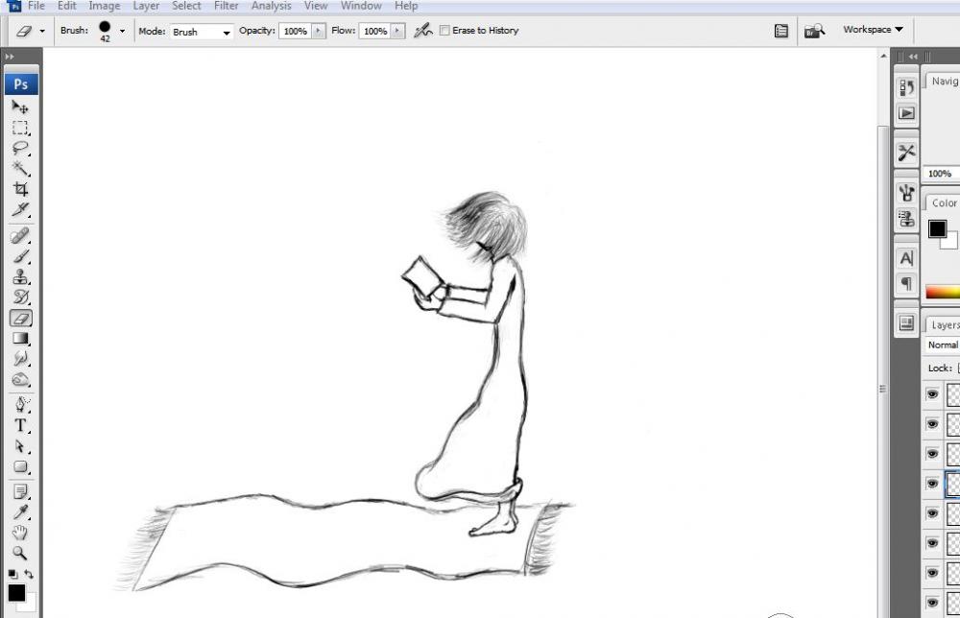Select the Lasso tool
Image resolution: width=960 pixels, height=618 pixels.
point(20,148)
